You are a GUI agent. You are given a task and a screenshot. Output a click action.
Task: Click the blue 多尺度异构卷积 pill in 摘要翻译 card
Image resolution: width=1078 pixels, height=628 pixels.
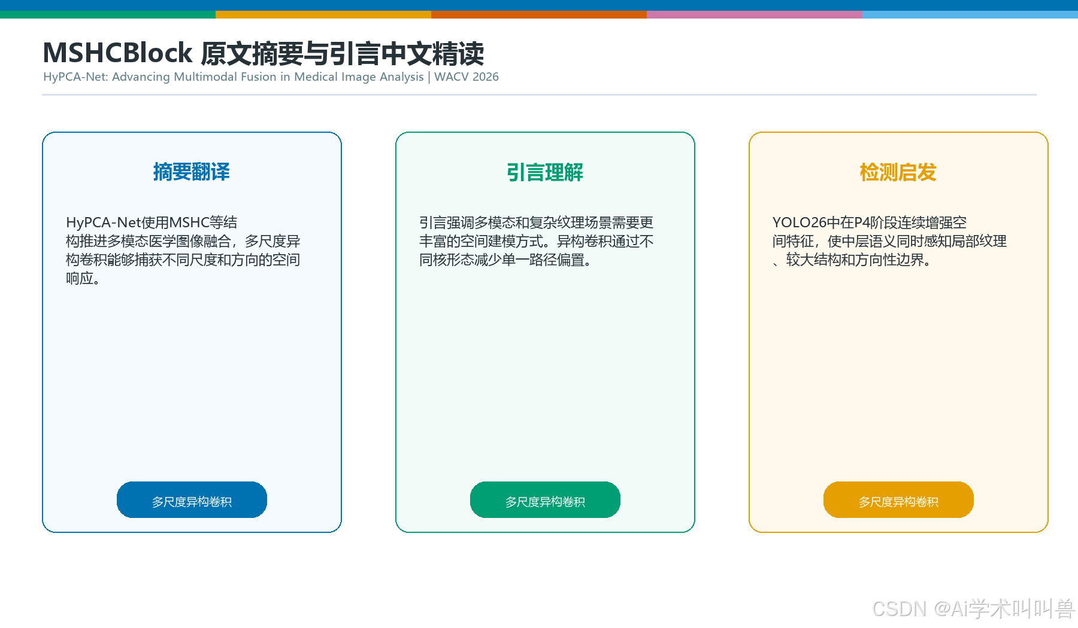(192, 499)
